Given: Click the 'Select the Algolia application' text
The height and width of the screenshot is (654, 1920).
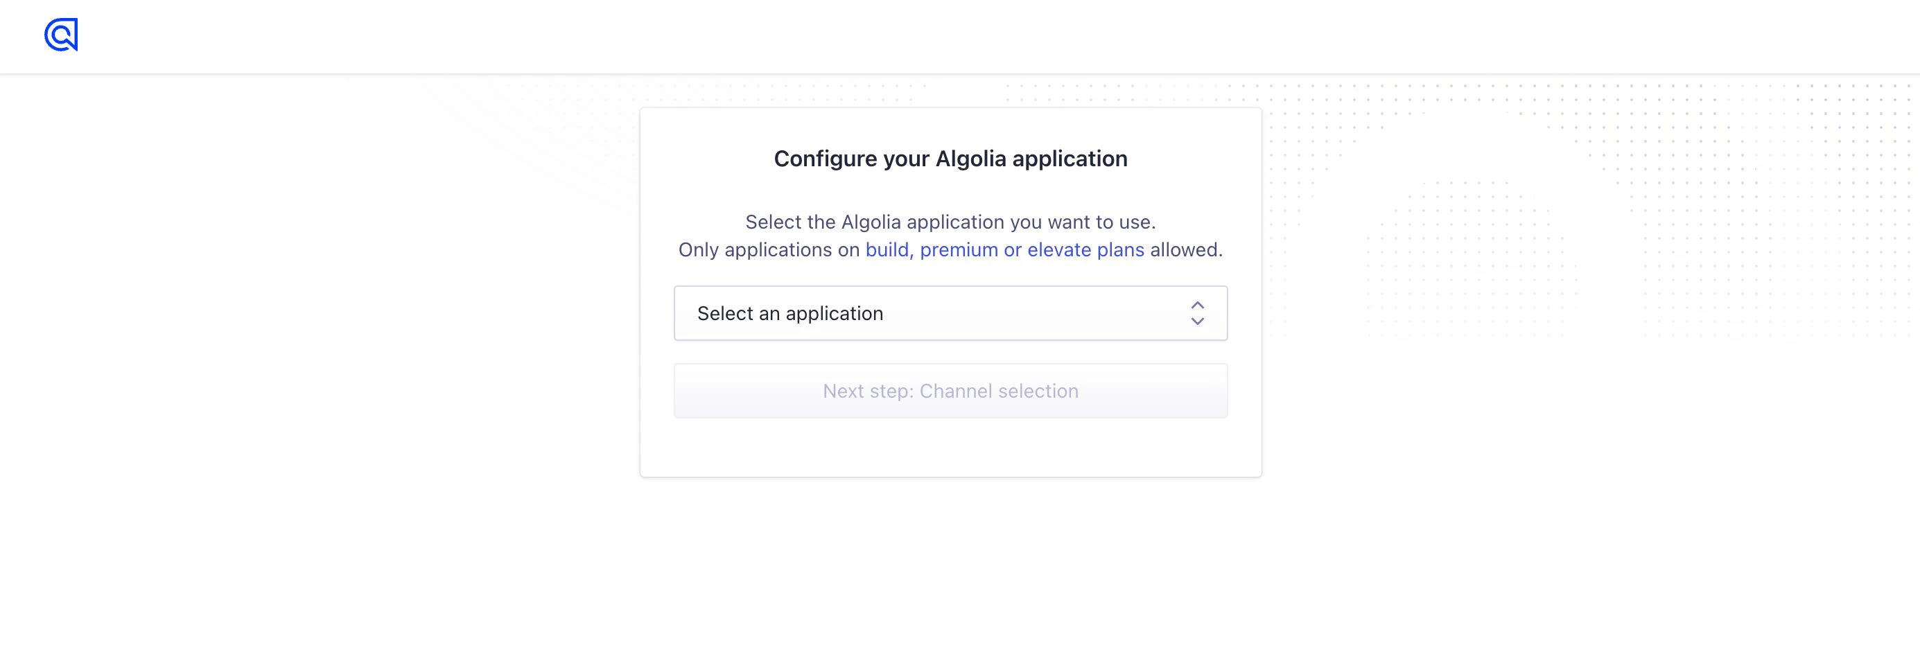Looking at the screenshot, I should point(950,221).
